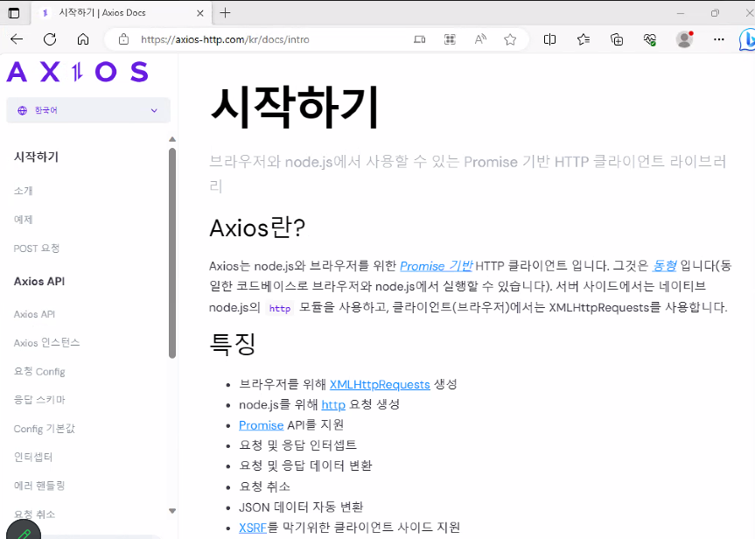The image size is (755, 539).
Task: Click the green edit pencil button
Action: 23,532
